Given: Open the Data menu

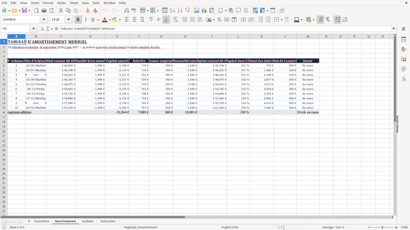Looking at the screenshot, I should [85, 3].
